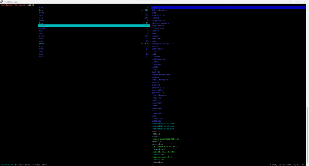Click the root@alma-vps.local path header
Viewport: 309px width, 166px height.
13,5
